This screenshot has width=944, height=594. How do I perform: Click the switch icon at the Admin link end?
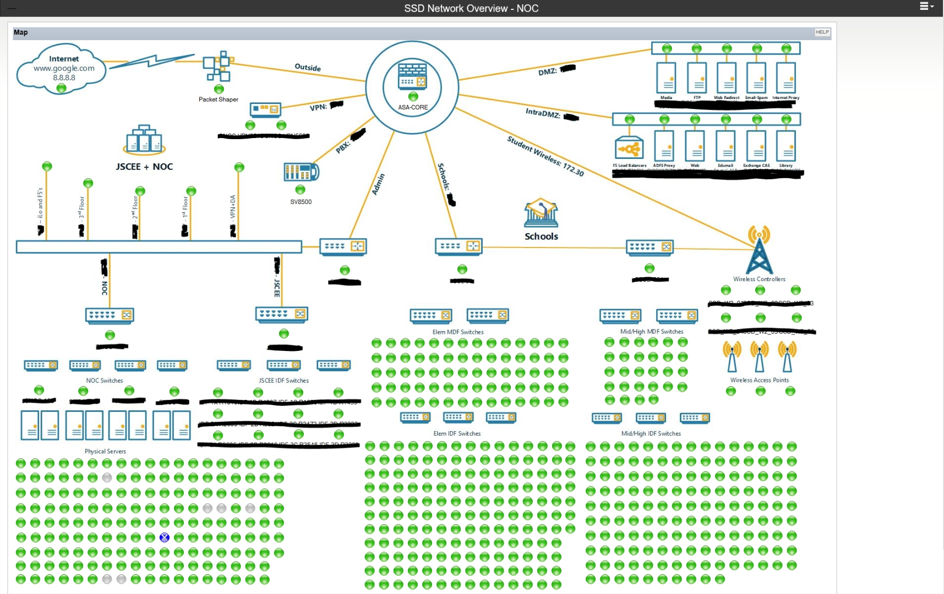[343, 246]
